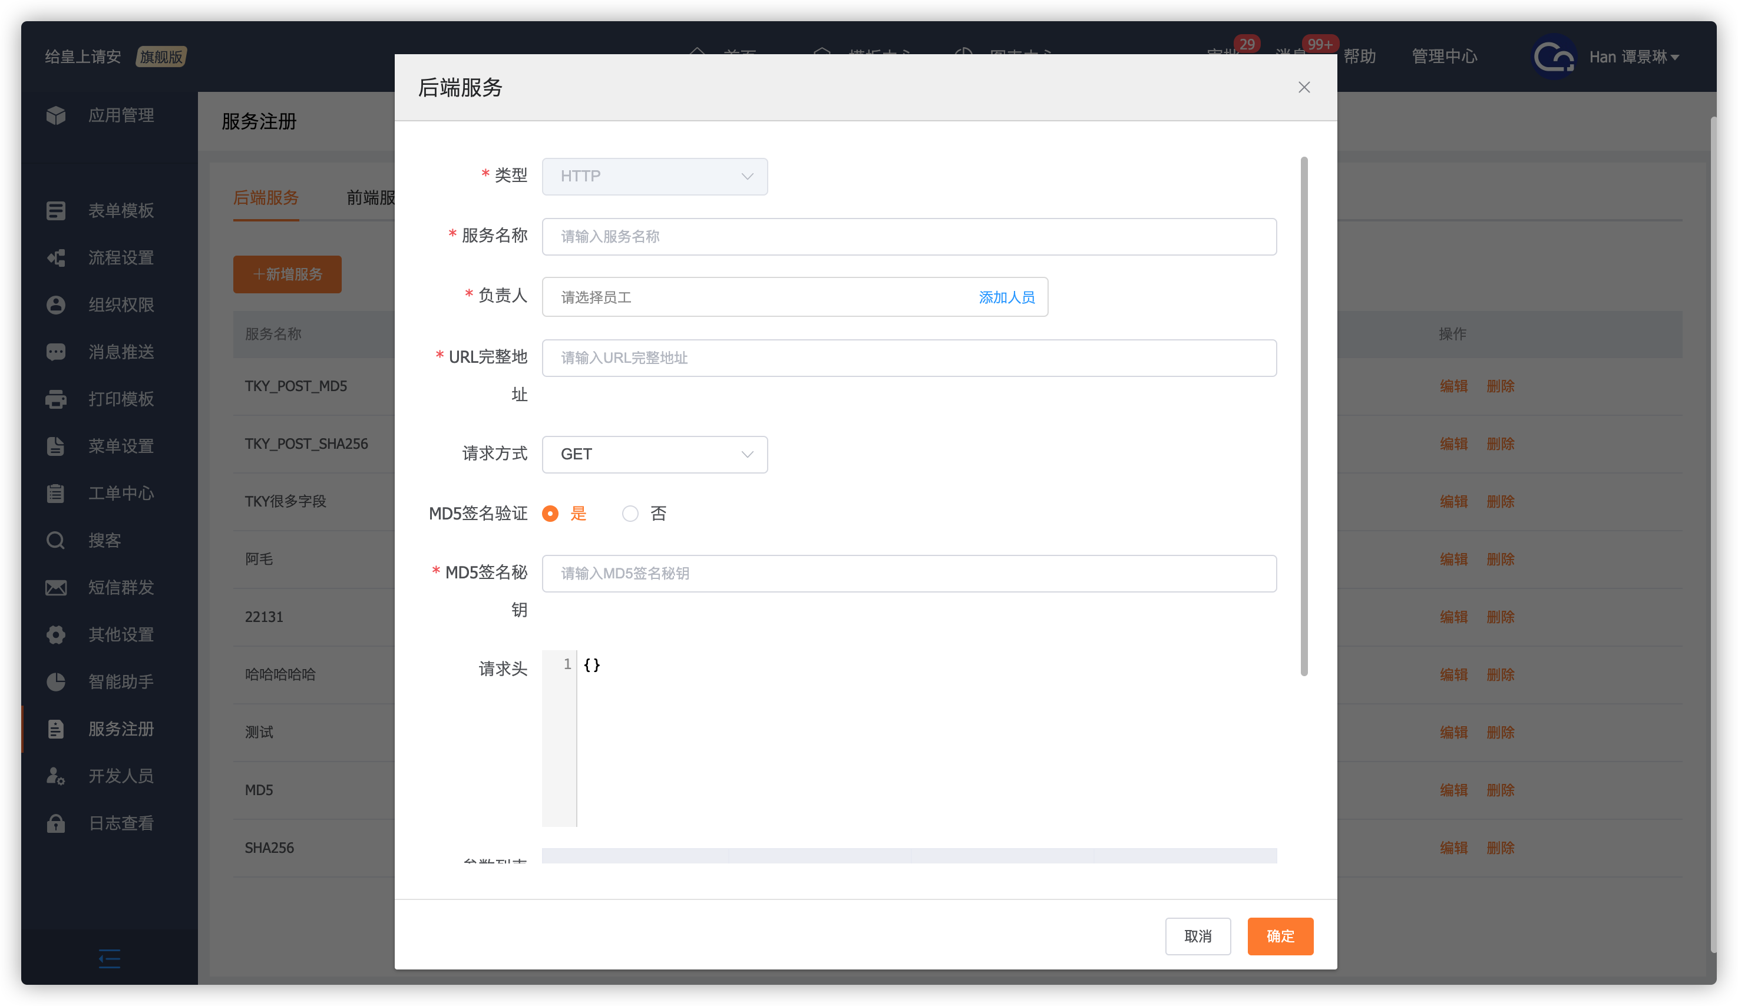
Task: Focus the 服务名称 input field
Action: coord(908,237)
